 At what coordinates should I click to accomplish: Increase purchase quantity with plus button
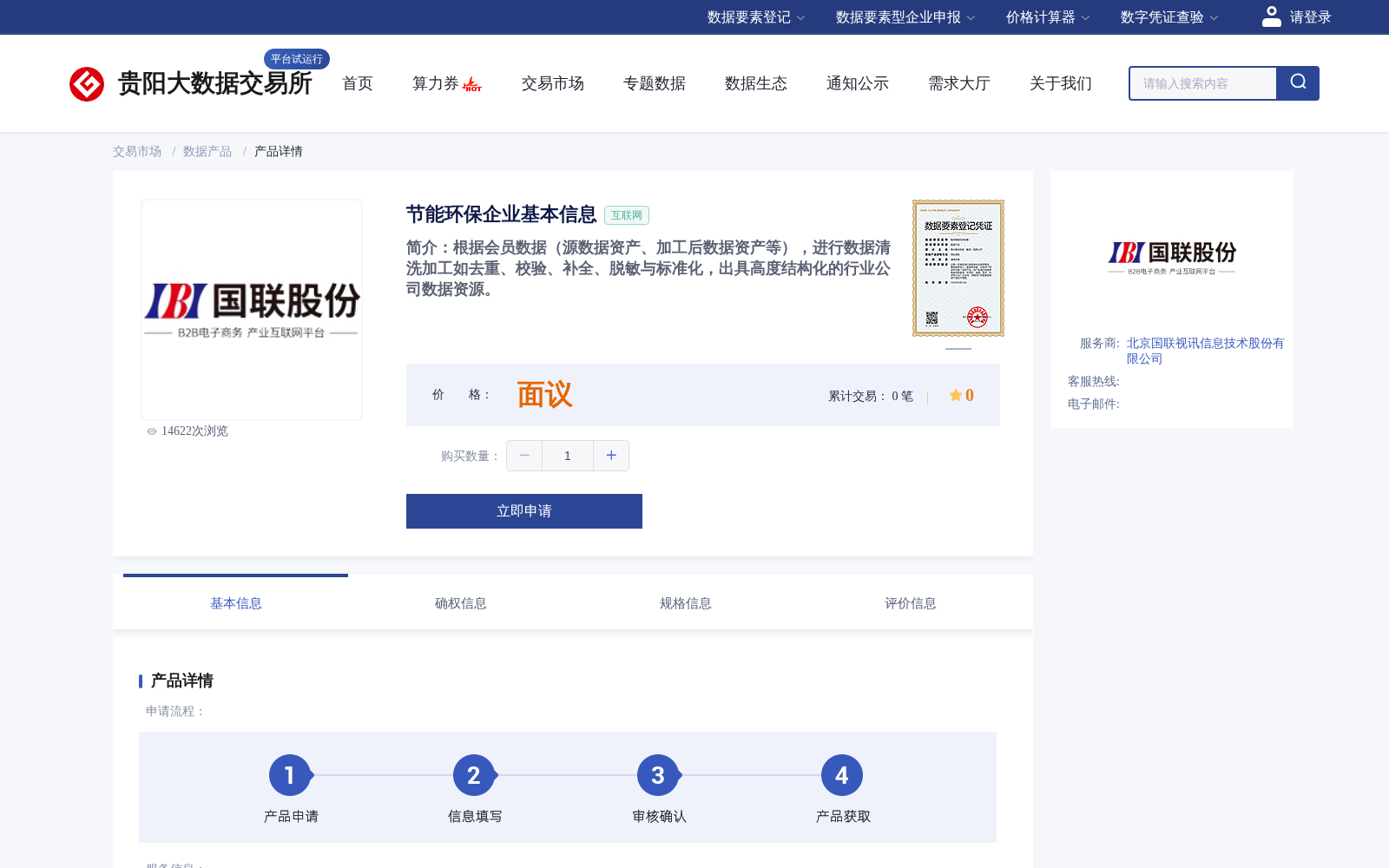click(611, 456)
